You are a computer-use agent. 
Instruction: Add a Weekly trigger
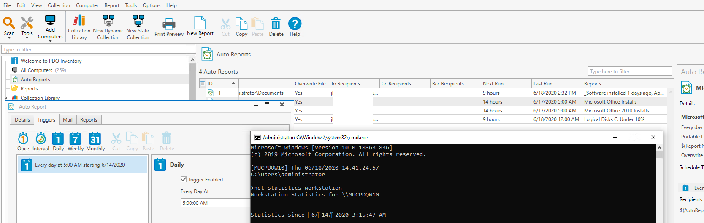pyautogui.click(x=75, y=142)
